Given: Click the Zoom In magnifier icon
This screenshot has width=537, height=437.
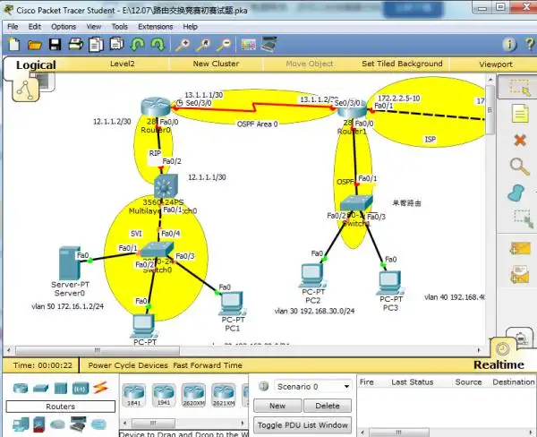Looking at the screenshot, I should (x=183, y=44).
